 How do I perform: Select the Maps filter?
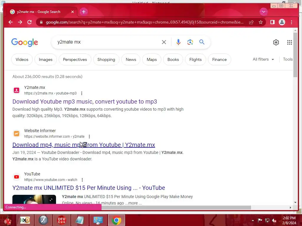[152, 59]
